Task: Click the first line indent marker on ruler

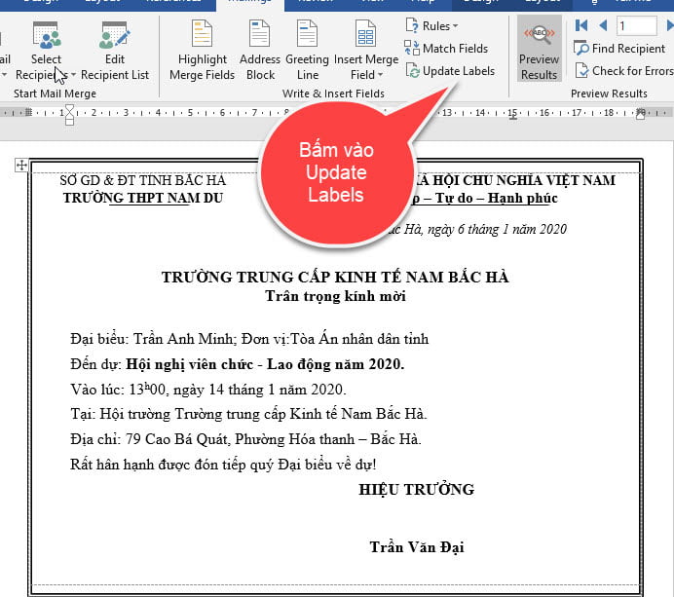Action: 69,109
